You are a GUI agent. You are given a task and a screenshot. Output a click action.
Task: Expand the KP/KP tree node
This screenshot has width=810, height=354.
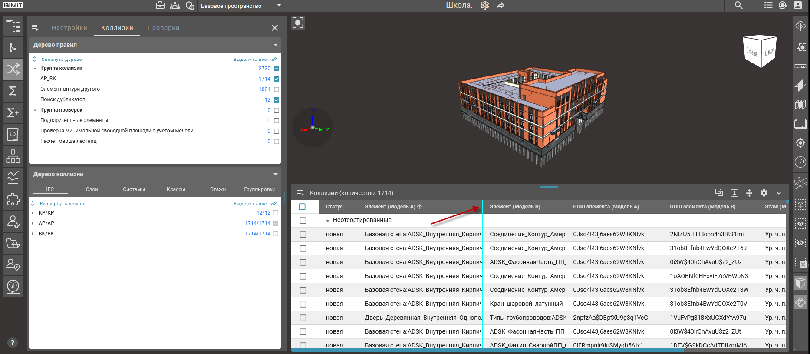coord(33,213)
